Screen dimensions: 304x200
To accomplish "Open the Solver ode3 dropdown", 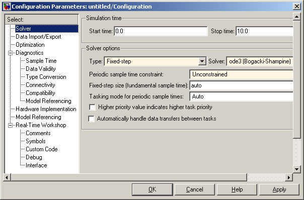I will [x=260, y=61].
